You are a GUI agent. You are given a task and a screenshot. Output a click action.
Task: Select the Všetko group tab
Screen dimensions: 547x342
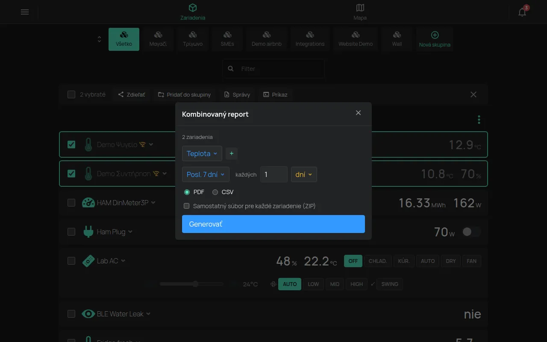124,39
